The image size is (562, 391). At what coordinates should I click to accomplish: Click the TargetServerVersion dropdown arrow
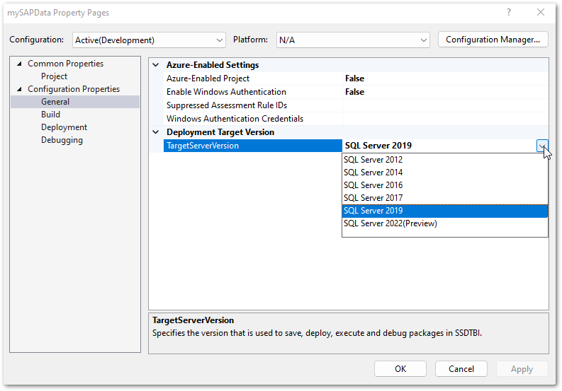tap(542, 146)
